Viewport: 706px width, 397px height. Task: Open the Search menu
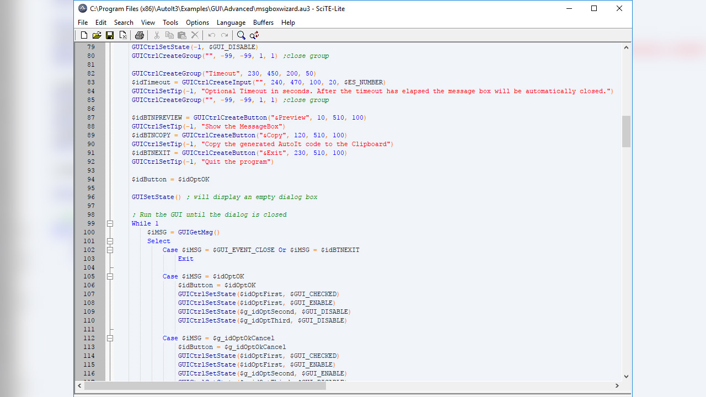coord(124,23)
